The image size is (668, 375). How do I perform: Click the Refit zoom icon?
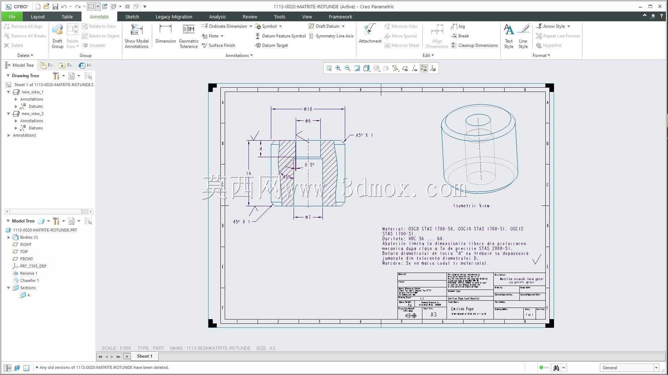[329, 68]
